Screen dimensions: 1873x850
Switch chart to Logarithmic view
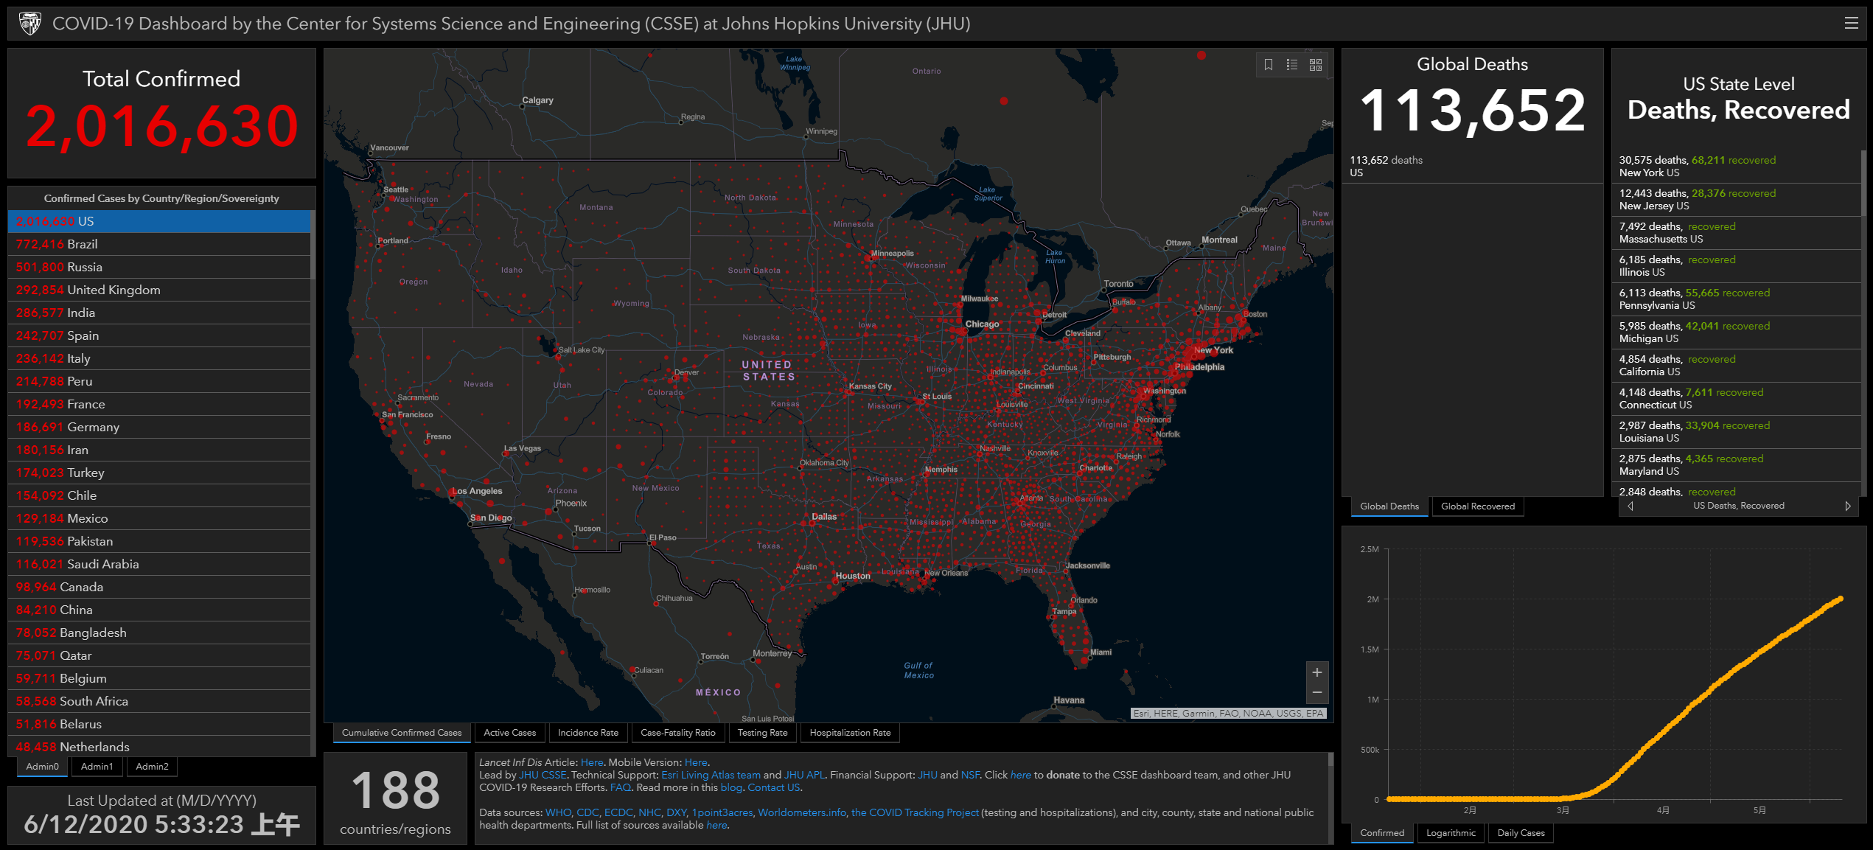(x=1450, y=833)
